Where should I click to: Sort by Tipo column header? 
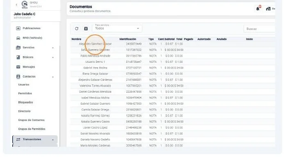151,39
